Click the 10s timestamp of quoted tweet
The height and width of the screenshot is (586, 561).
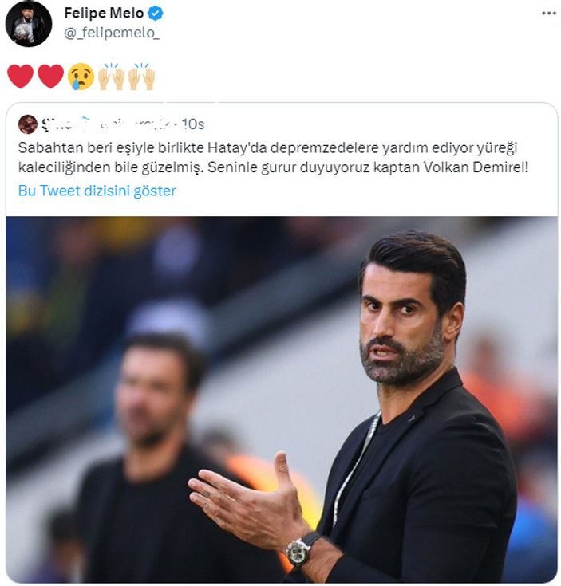193,124
